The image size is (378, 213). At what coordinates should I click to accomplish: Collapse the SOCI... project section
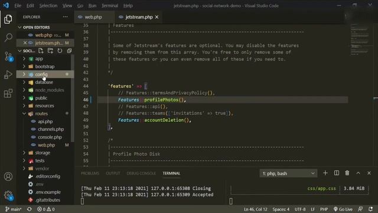click(19, 51)
